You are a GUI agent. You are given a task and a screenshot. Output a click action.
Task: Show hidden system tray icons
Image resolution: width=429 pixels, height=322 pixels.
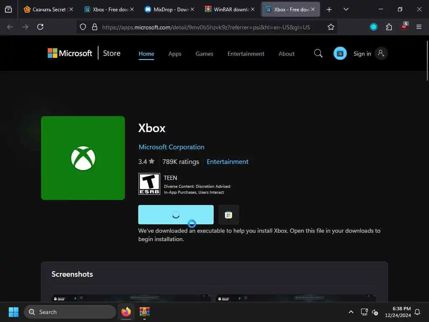(x=351, y=312)
